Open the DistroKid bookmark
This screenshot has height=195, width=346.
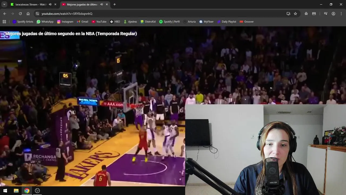[x=148, y=22]
